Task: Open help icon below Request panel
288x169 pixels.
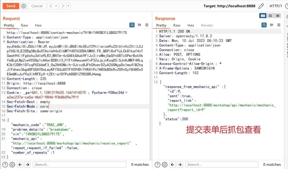Action: (x=5, y=164)
